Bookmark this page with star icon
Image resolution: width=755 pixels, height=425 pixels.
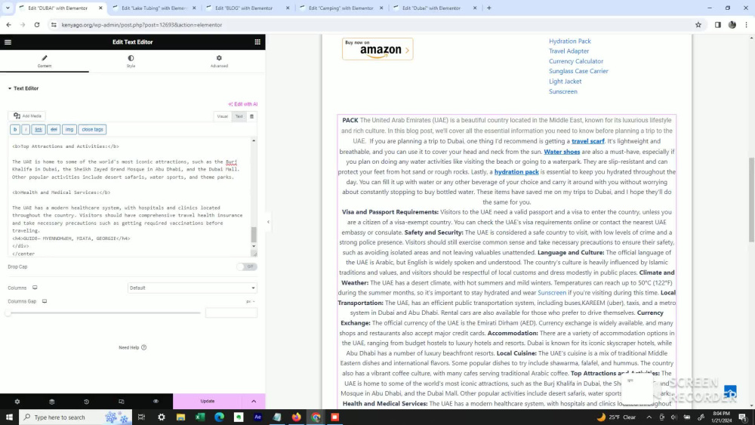pyautogui.click(x=698, y=25)
